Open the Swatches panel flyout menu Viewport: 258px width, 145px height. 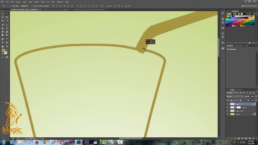(256, 11)
